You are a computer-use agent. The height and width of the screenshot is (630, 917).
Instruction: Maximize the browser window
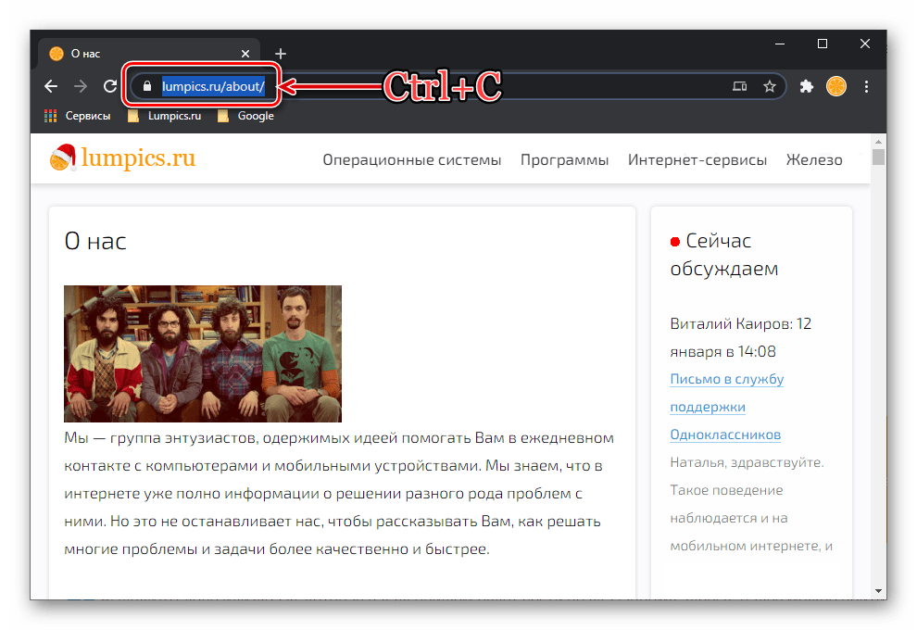pyautogui.click(x=823, y=44)
